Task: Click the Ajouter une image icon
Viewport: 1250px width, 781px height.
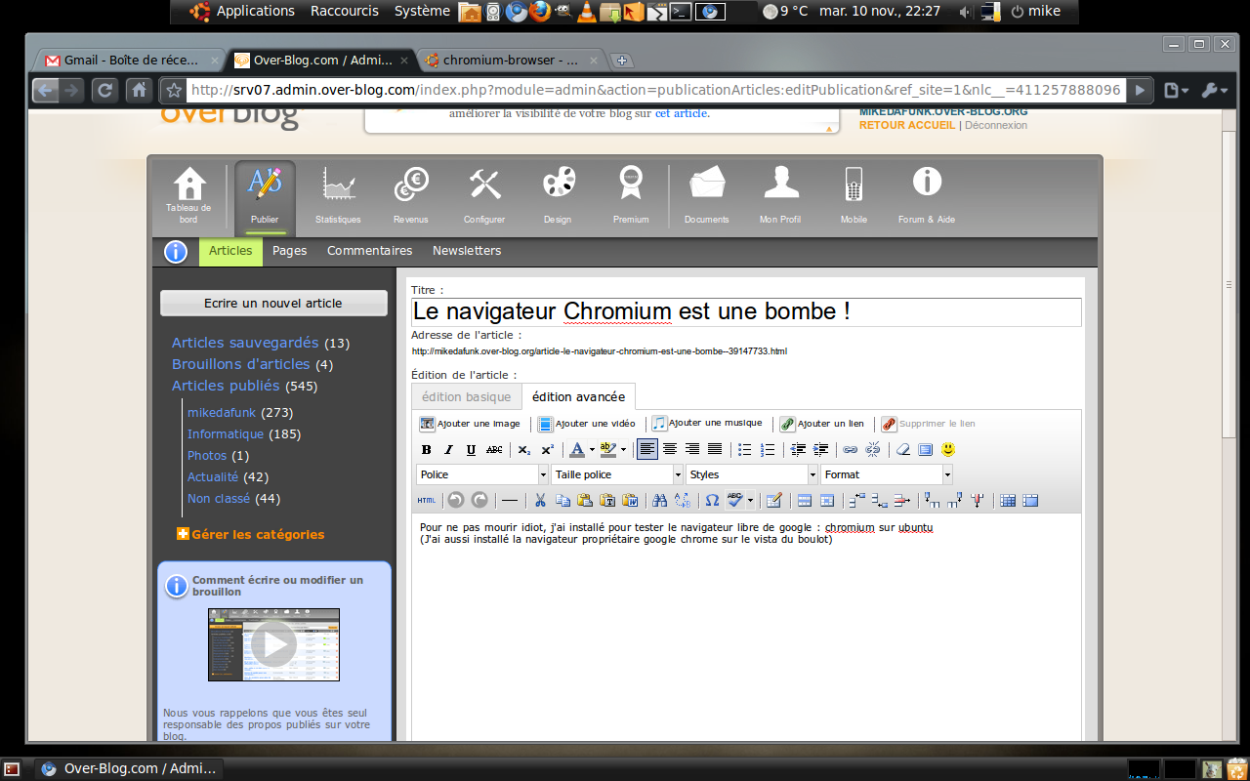Action: pyautogui.click(x=427, y=424)
